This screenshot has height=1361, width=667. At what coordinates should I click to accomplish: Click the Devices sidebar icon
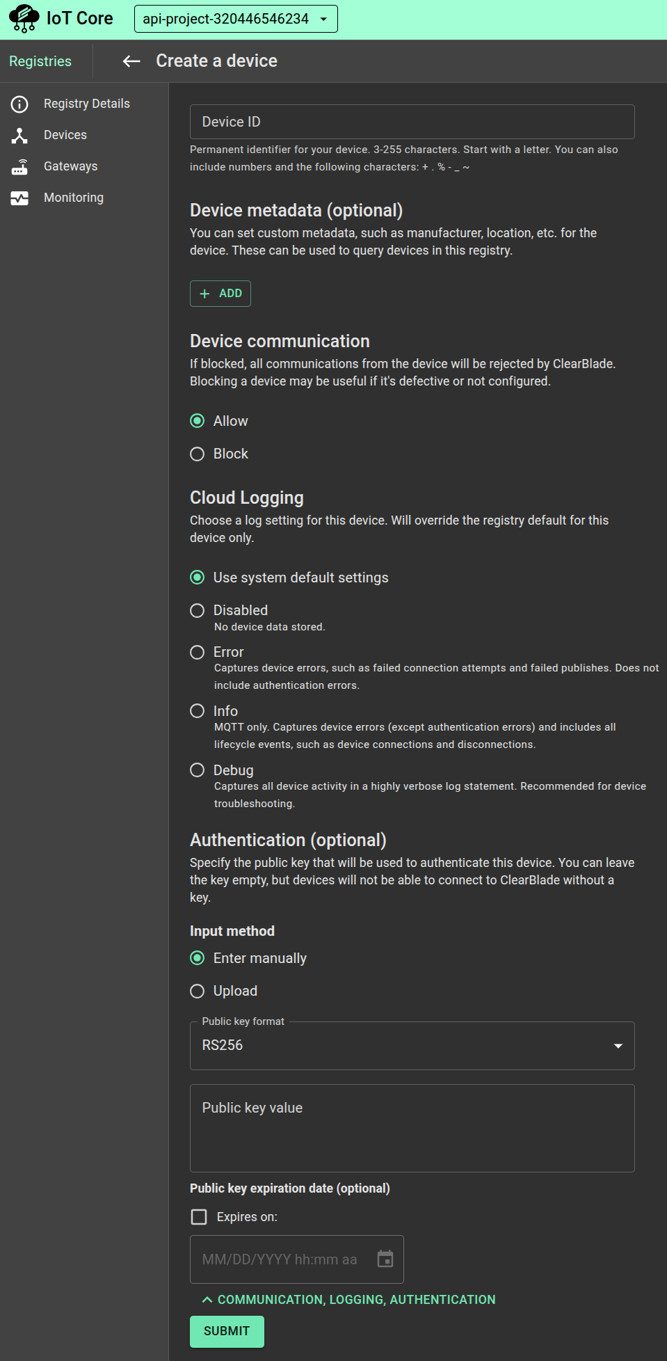(19, 136)
